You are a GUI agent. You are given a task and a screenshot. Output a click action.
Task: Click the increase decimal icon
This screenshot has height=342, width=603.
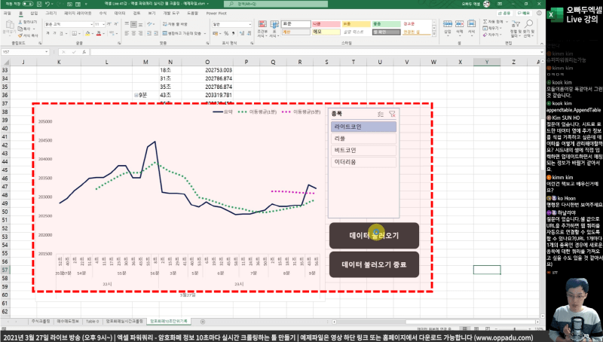point(242,33)
